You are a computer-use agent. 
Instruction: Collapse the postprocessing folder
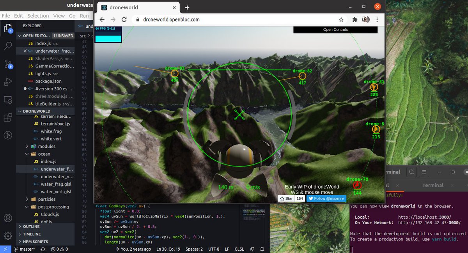click(x=45, y=207)
